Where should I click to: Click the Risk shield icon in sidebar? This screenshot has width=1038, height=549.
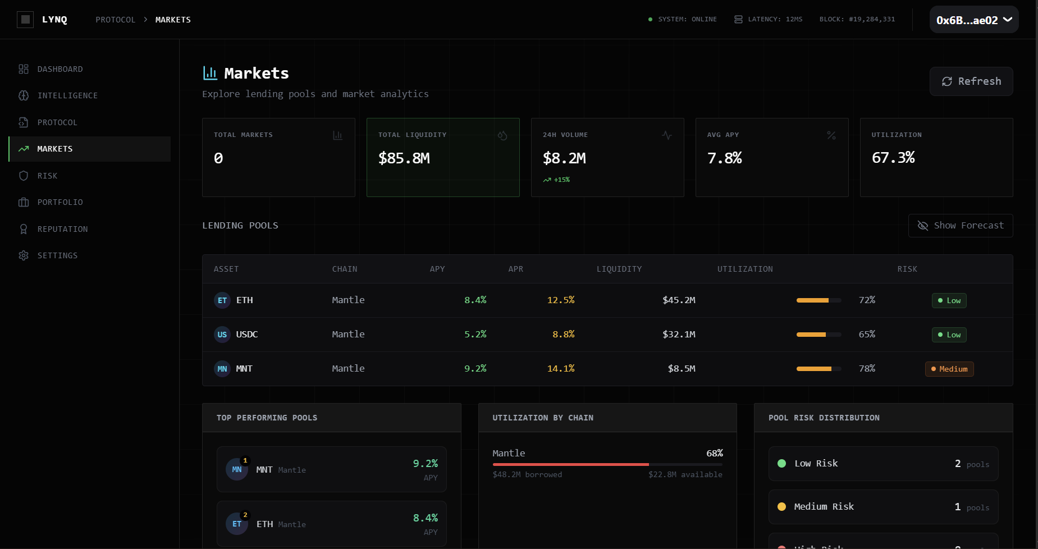[24, 176]
